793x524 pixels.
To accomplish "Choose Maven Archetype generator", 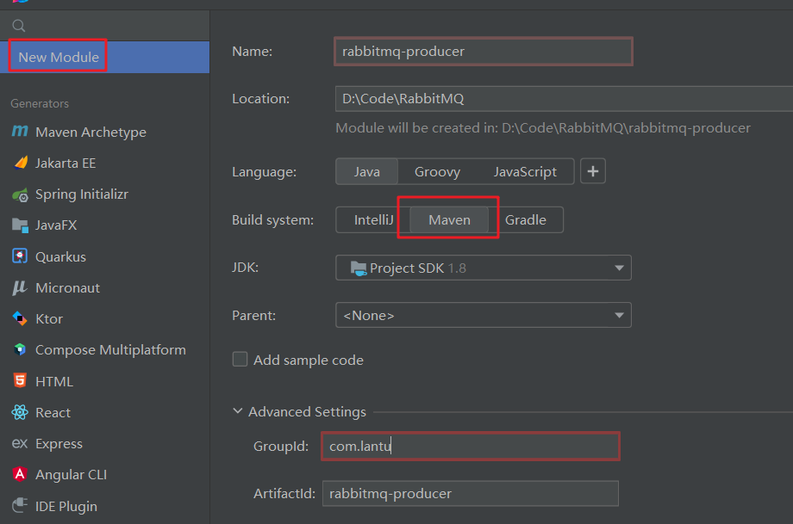I will coord(91,132).
